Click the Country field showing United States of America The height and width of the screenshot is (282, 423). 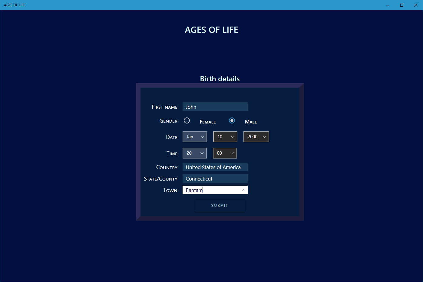(x=215, y=167)
